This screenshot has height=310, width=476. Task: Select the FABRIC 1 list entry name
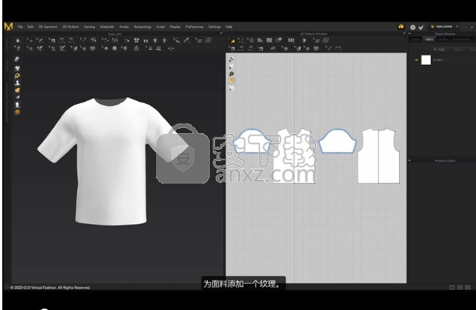pyautogui.click(x=439, y=60)
